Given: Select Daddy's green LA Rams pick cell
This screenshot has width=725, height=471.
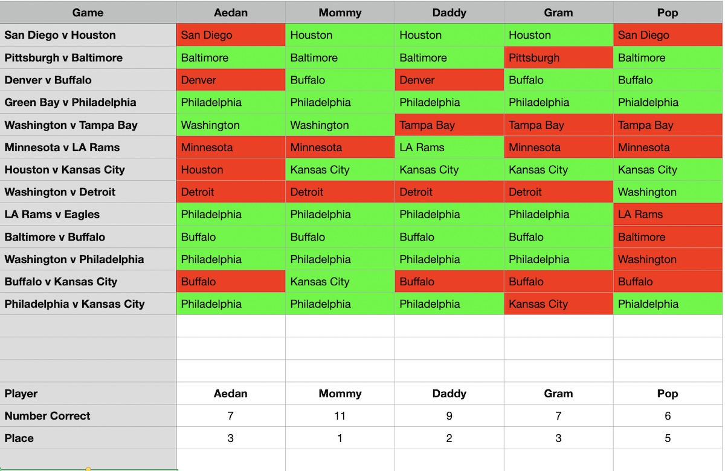Looking at the screenshot, I should pos(449,148).
